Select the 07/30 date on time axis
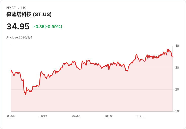The image size is (186, 129). pos(76,116)
